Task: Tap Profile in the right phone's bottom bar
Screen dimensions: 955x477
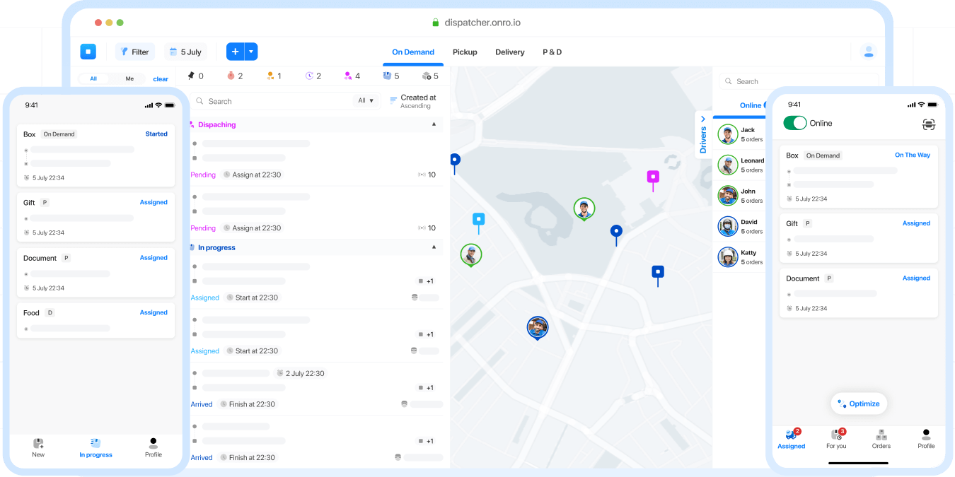Action: click(926, 439)
